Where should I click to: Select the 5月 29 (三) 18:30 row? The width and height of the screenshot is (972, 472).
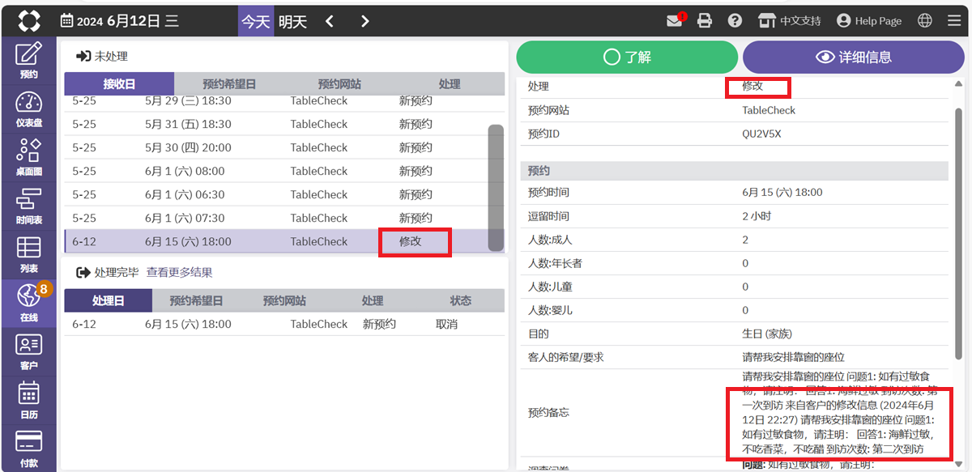click(x=275, y=102)
